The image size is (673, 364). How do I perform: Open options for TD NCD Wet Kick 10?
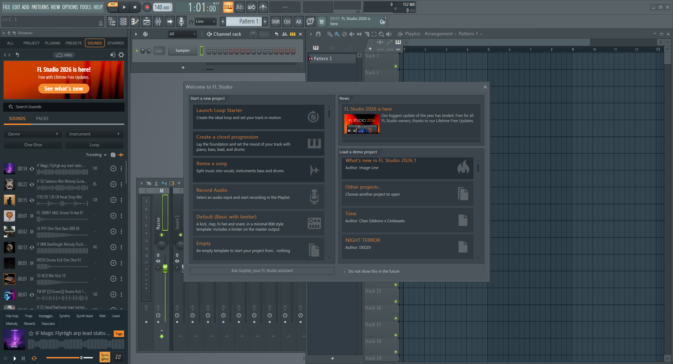pos(121,279)
